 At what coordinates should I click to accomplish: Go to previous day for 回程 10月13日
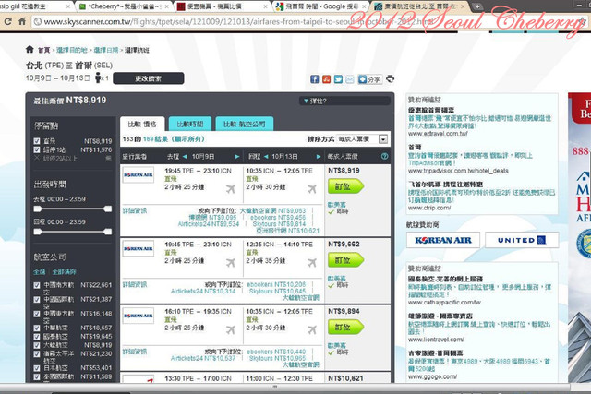[266, 156]
